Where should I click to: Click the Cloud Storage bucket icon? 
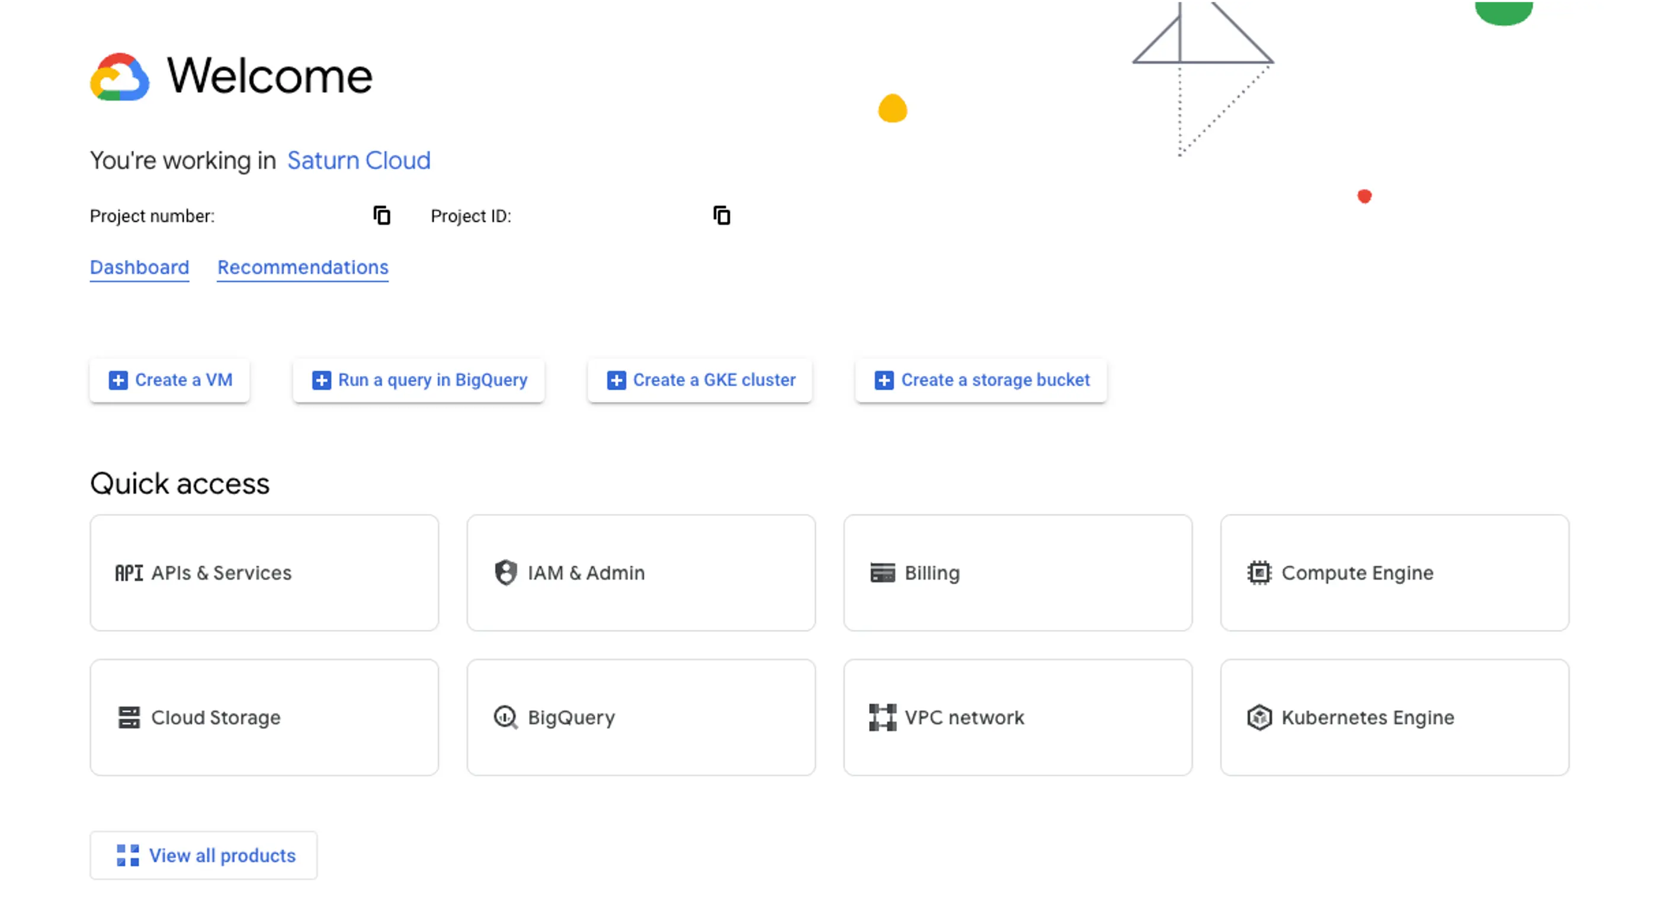tap(129, 717)
